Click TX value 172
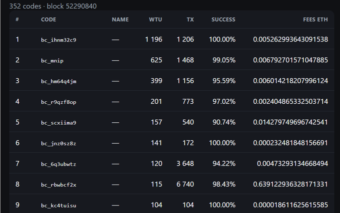This screenshot has width=340, height=213. (x=188, y=143)
